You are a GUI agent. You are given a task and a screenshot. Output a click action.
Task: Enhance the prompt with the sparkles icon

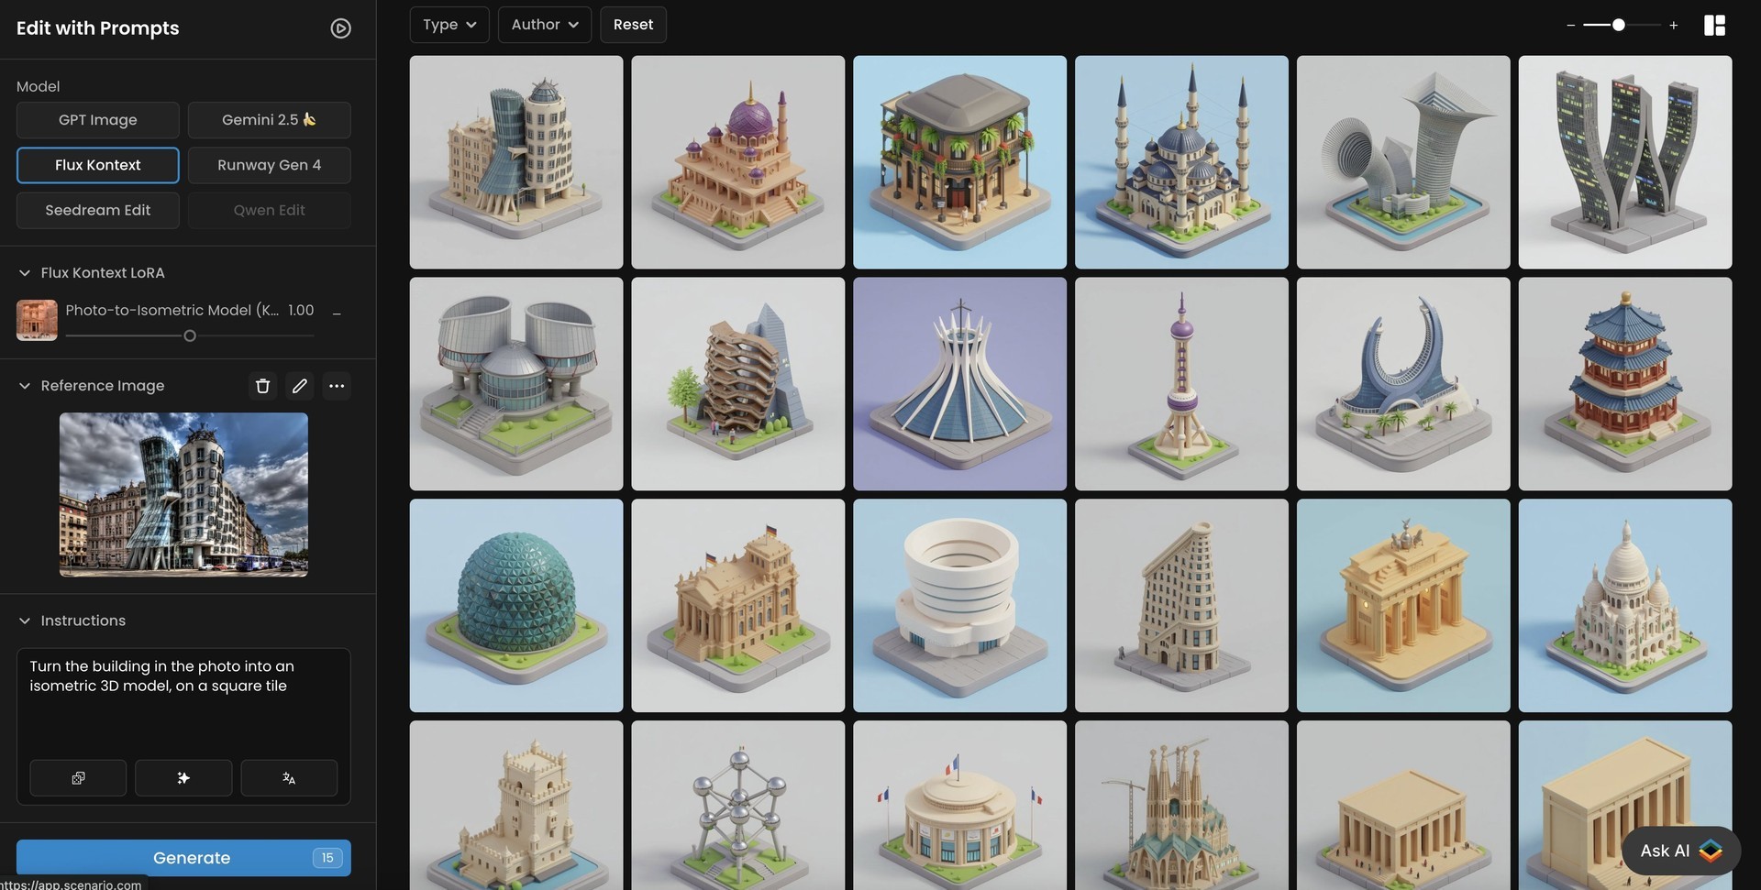[183, 777]
